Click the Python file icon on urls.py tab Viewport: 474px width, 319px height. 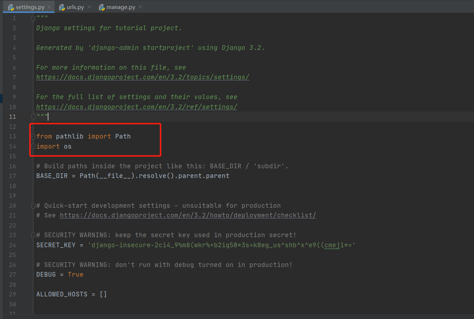(62, 7)
